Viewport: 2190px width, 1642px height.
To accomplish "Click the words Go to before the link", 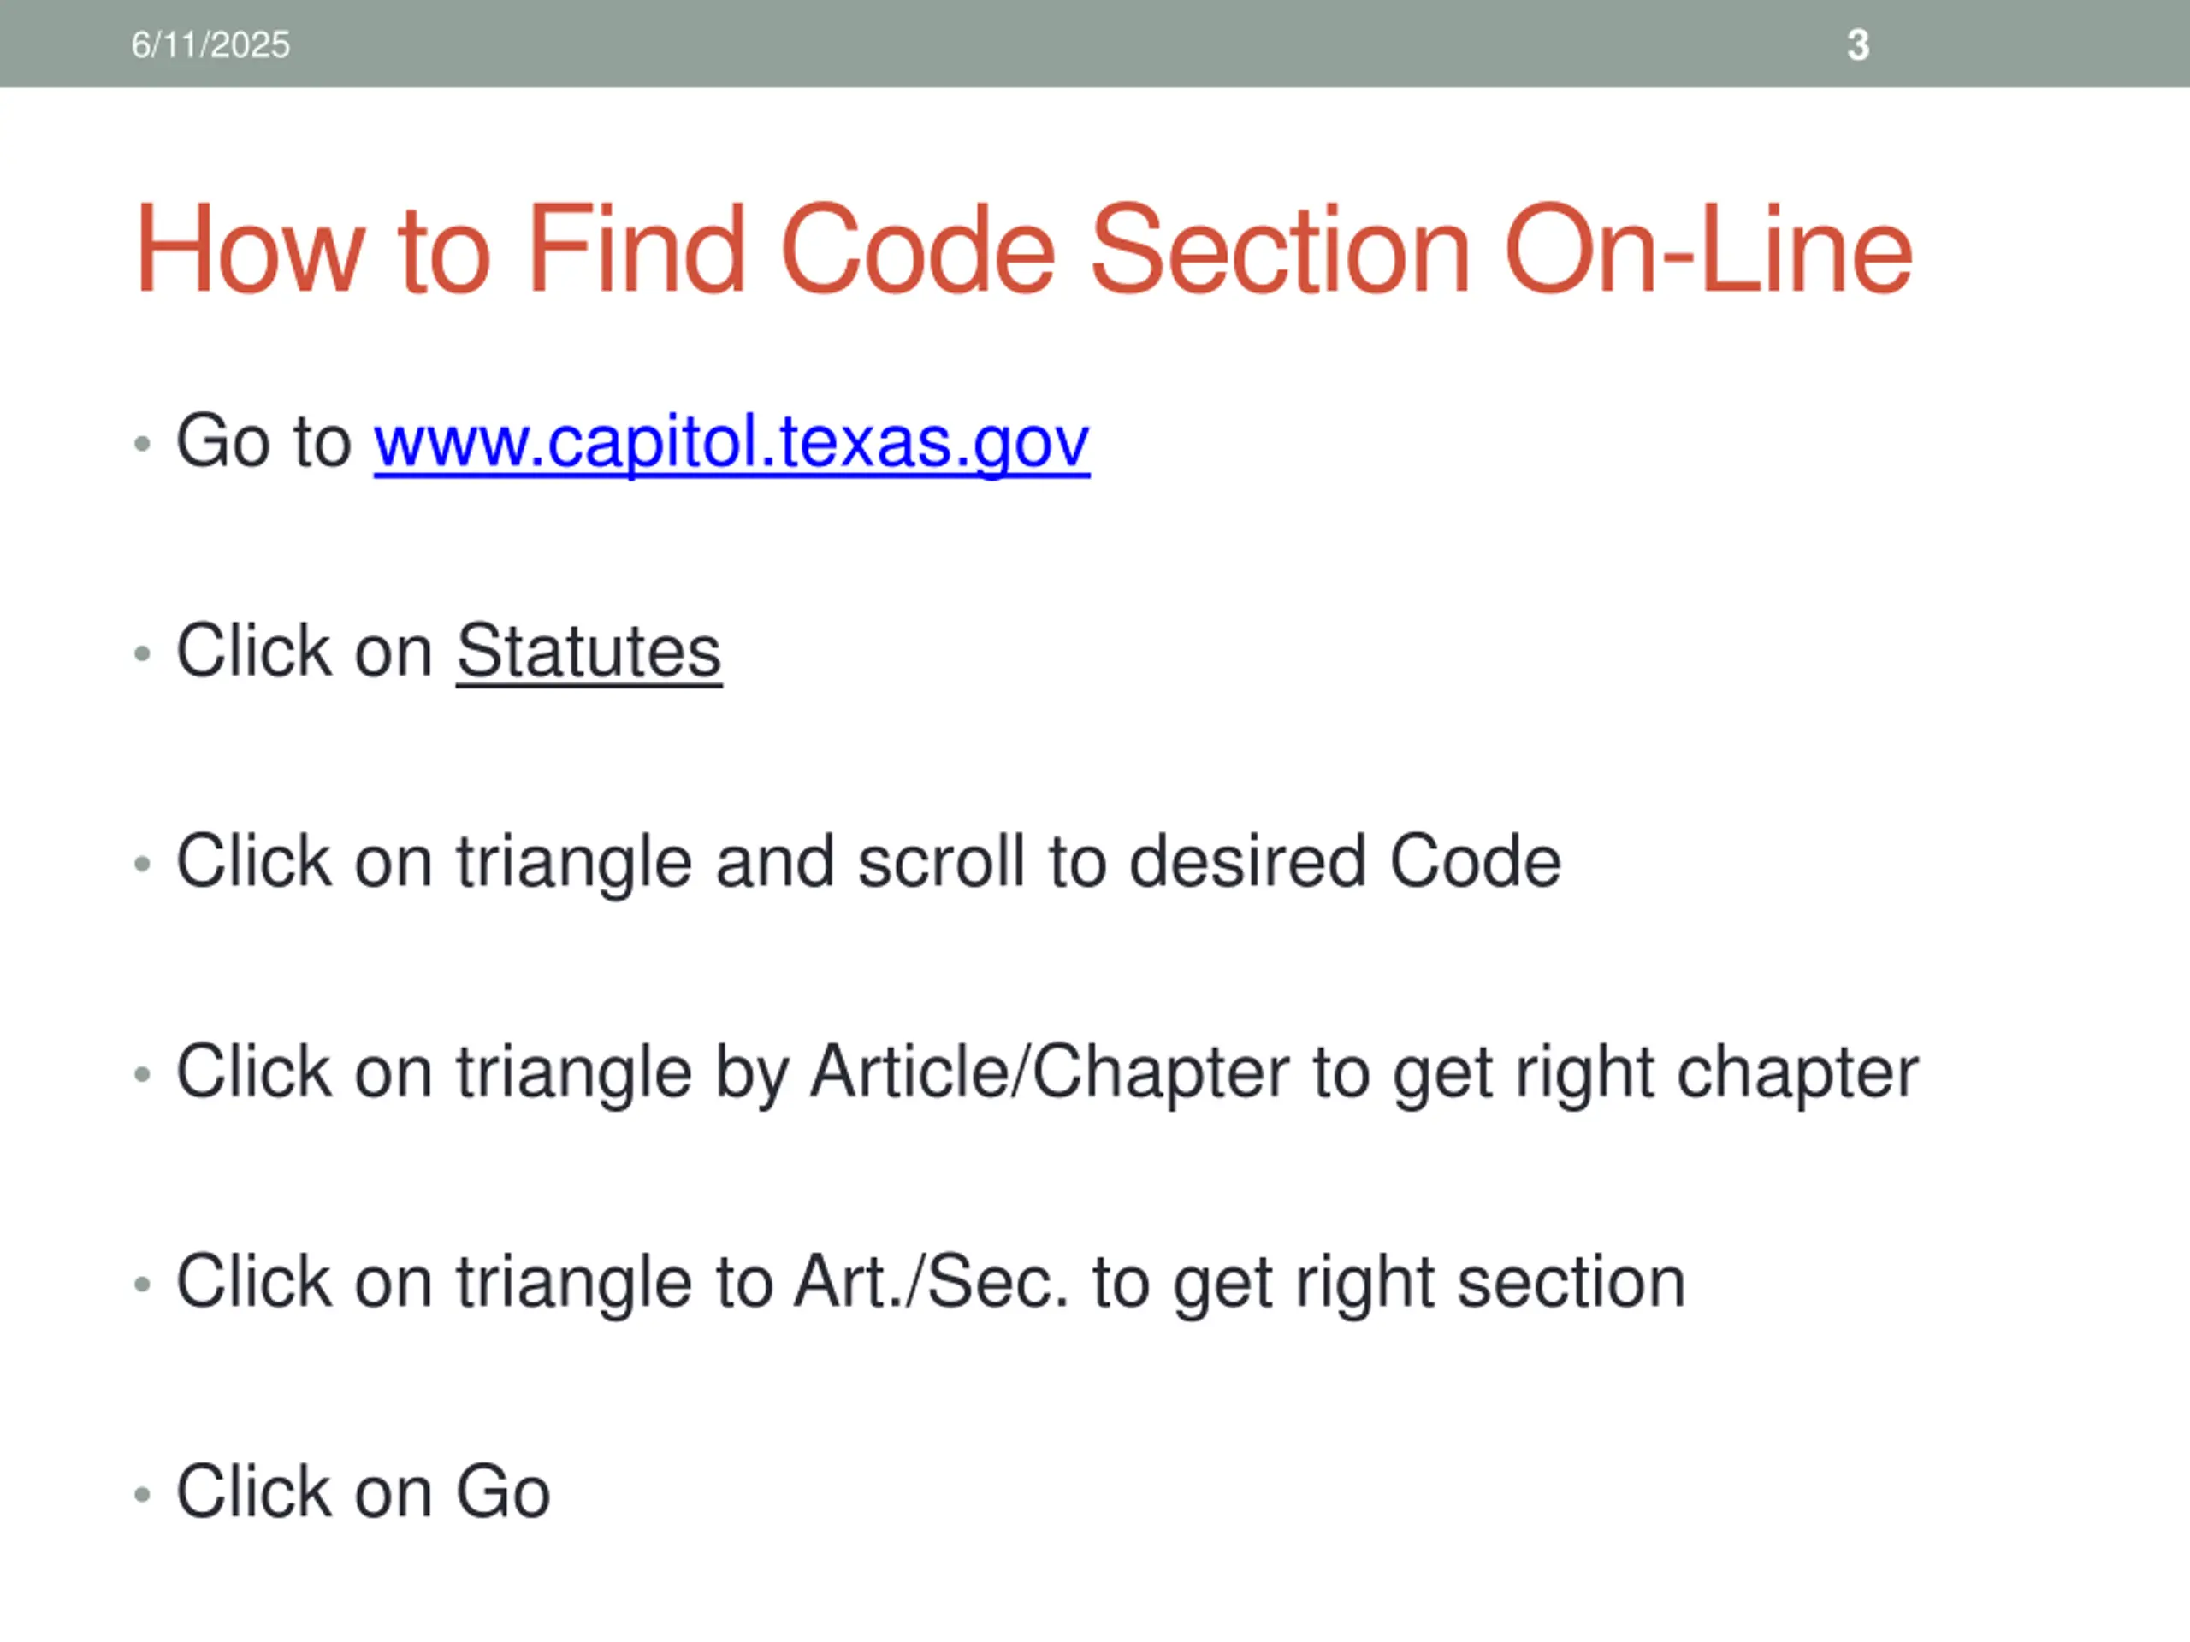I will pos(263,441).
